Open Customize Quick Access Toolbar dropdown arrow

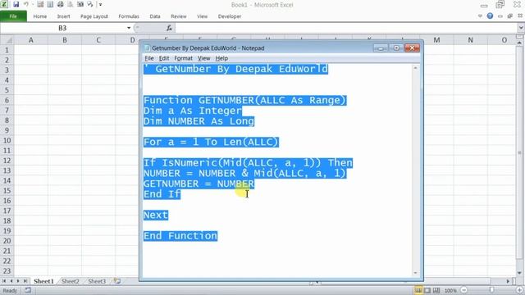pyautogui.click(x=100, y=5)
